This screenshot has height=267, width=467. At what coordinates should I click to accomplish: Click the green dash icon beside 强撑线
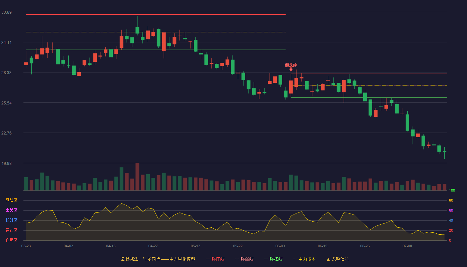[x=266, y=259]
